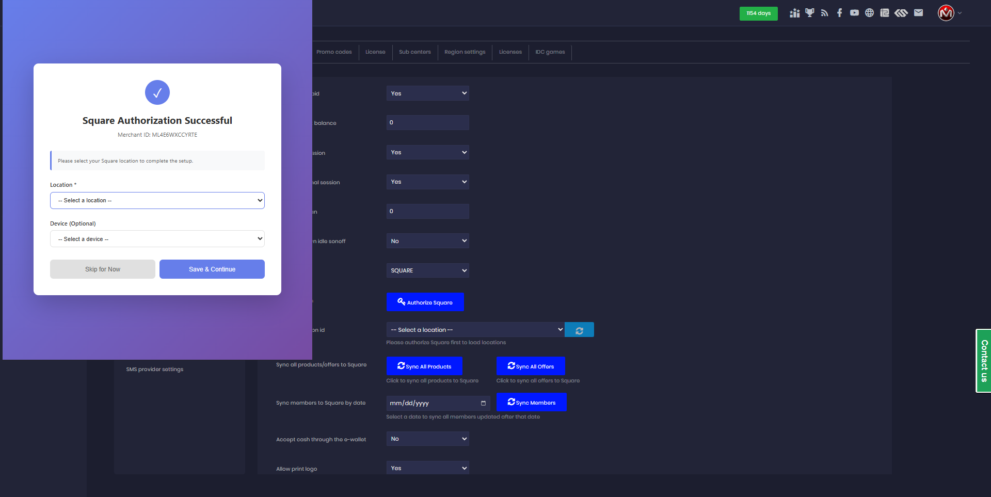Click the globe website icon
The height and width of the screenshot is (497, 991).
[870, 13]
